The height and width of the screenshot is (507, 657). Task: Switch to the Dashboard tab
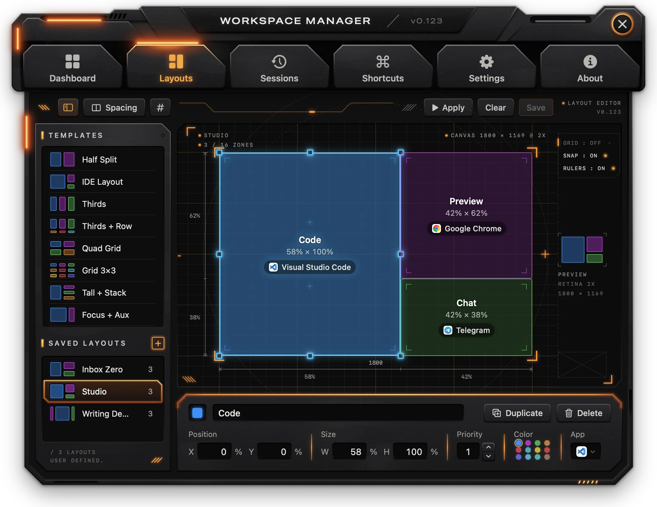click(73, 67)
